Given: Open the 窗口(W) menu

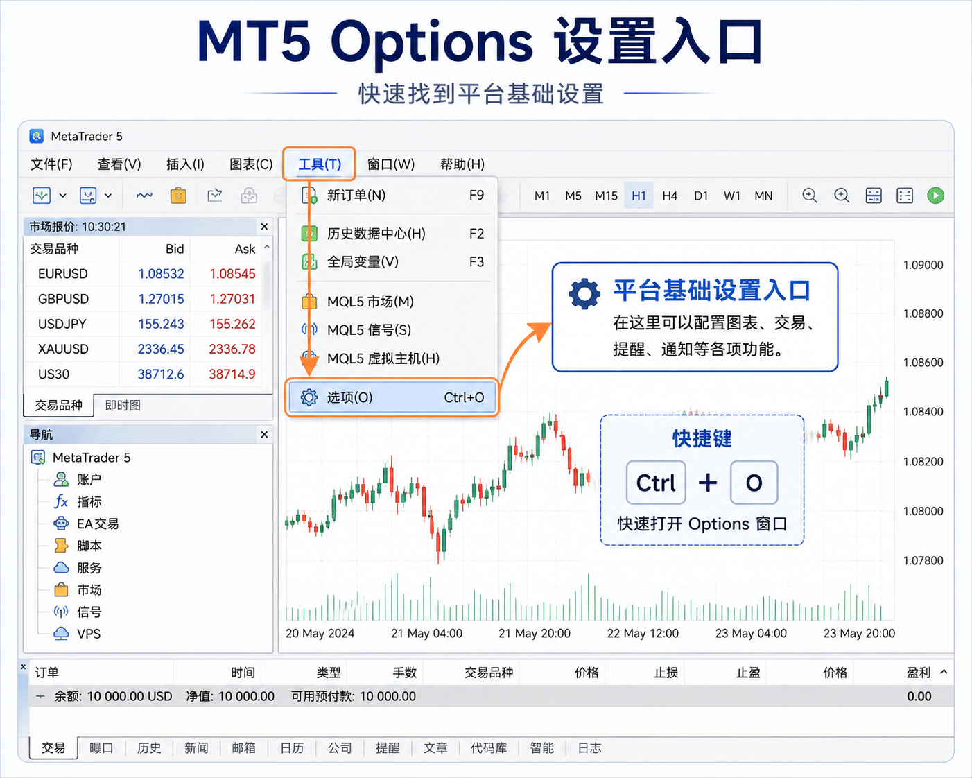Looking at the screenshot, I should tap(391, 164).
